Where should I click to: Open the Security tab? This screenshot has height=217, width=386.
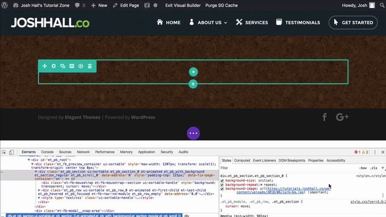[166, 152]
